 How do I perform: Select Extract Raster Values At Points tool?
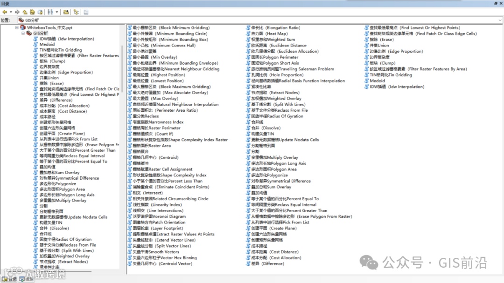(174, 234)
